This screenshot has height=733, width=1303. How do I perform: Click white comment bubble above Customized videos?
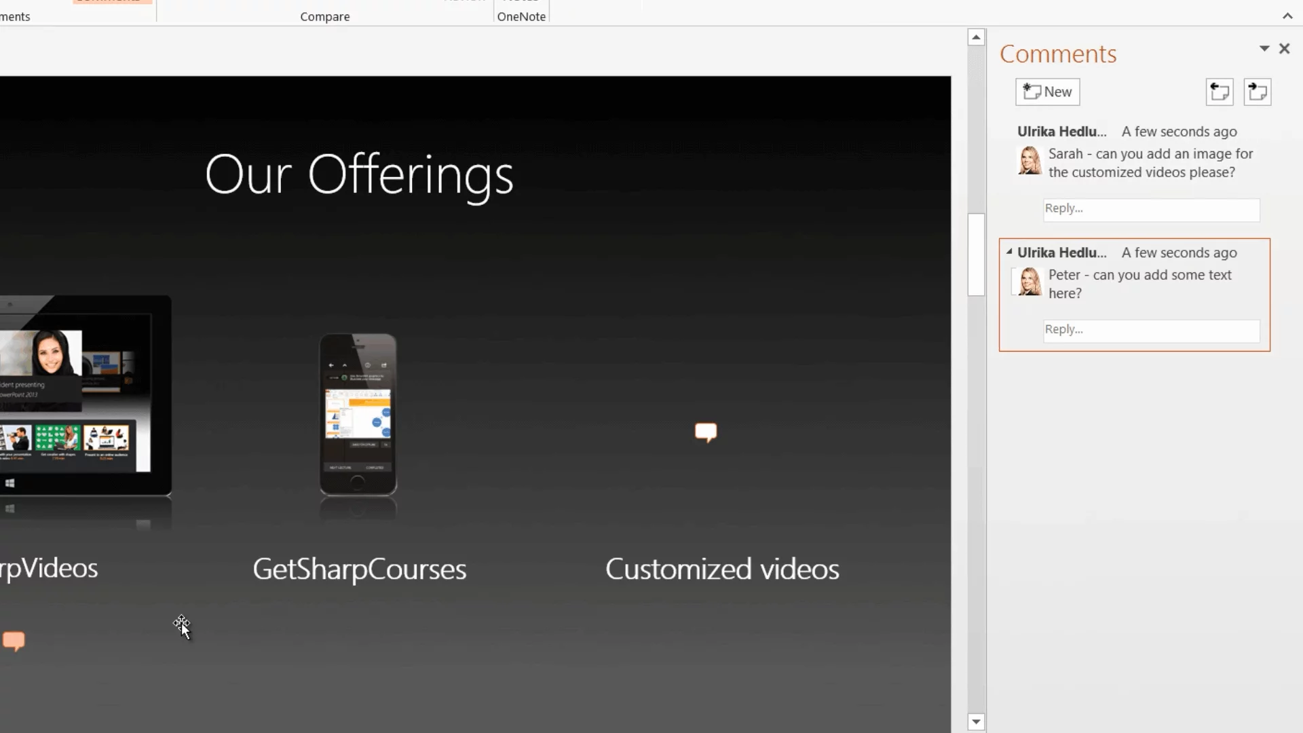click(706, 432)
